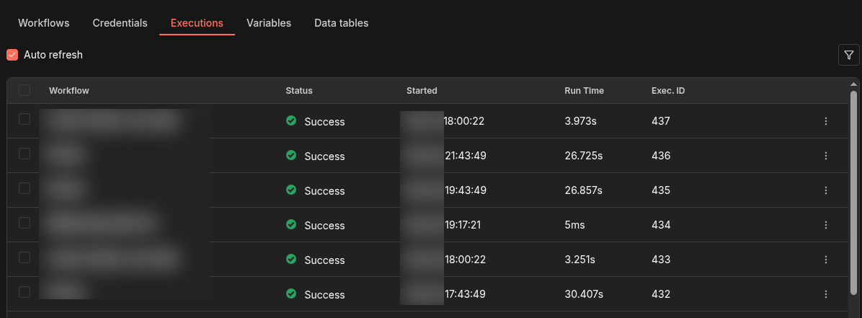Open actions menu for execution 437

(826, 121)
